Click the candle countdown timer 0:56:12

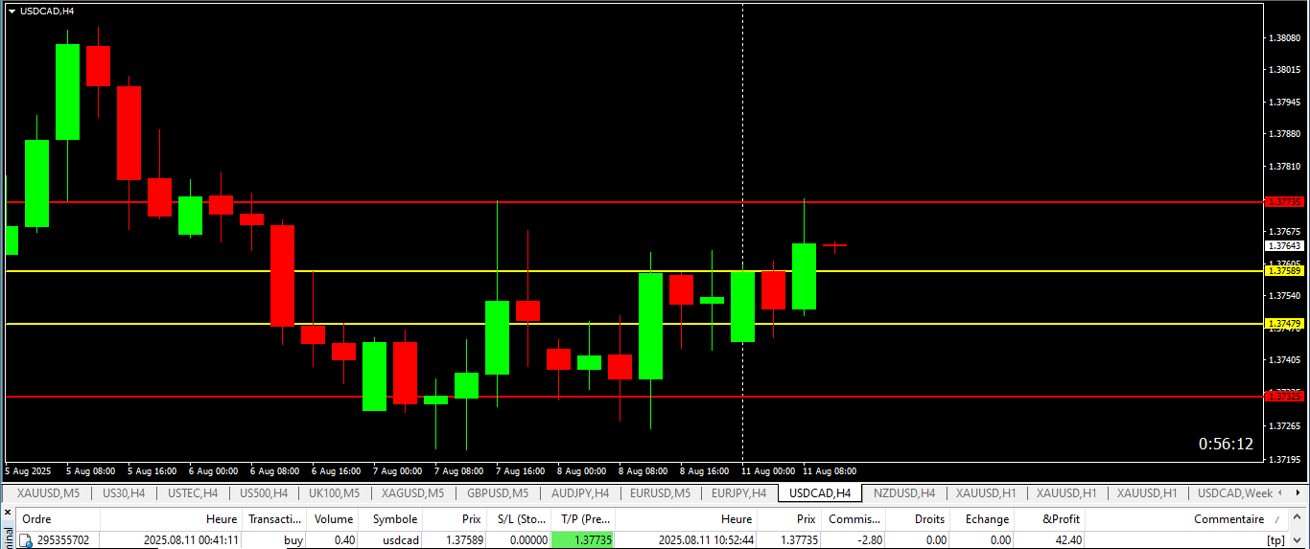coord(1226,444)
